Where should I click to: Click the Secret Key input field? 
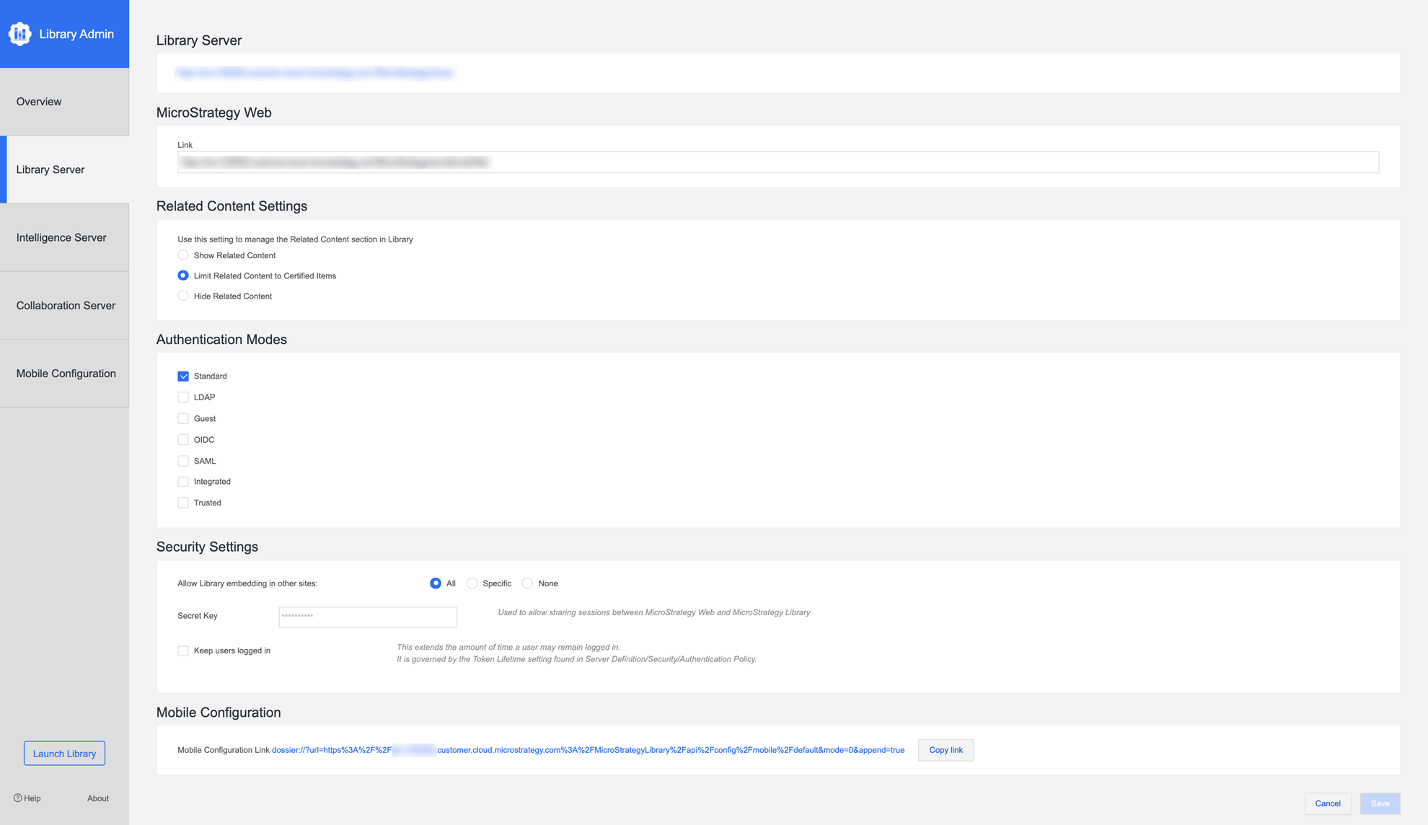(x=367, y=617)
